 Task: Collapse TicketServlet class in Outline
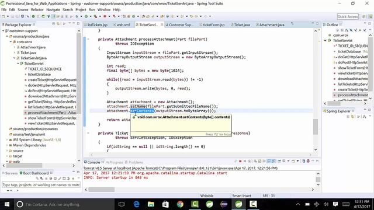pos(325,40)
